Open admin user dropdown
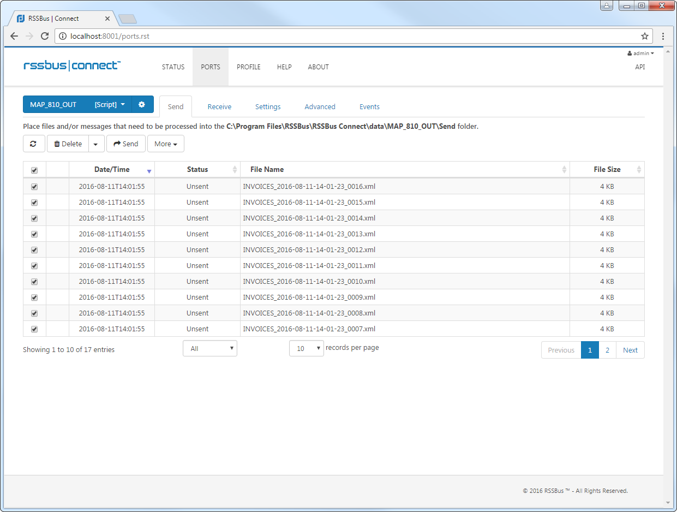This screenshot has width=677, height=512. click(640, 53)
